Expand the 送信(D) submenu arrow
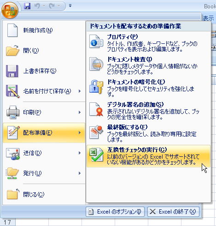Viewport: 216px width, 226px height. [80, 153]
